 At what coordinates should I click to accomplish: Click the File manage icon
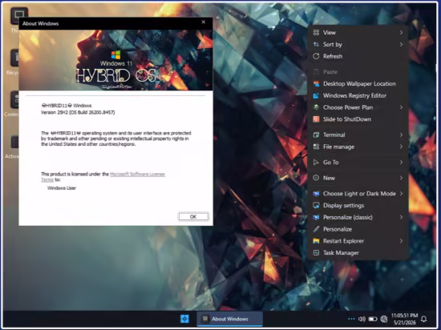316,147
